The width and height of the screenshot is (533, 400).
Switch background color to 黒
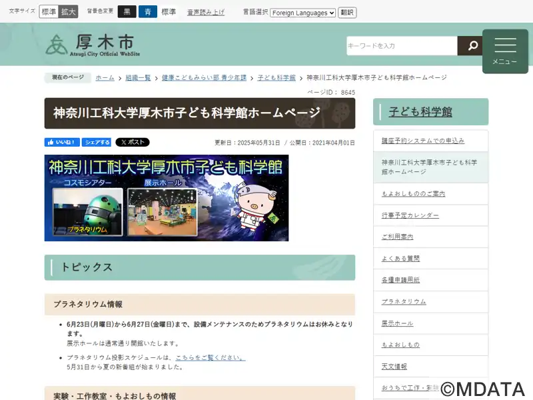coord(127,12)
